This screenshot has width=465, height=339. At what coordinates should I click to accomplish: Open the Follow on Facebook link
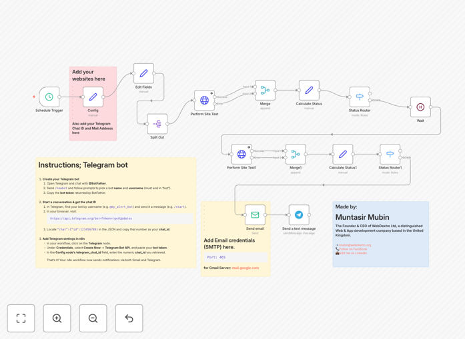353,249
